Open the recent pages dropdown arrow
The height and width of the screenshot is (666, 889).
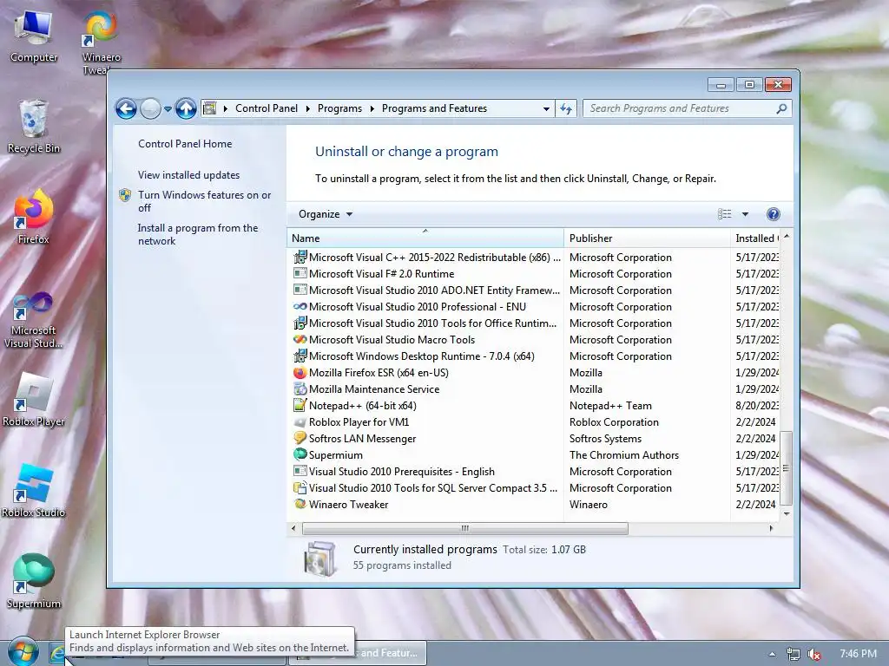point(168,108)
